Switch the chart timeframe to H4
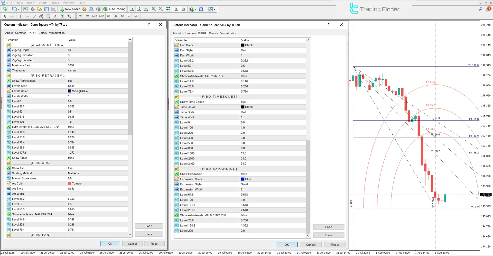Viewport: 493px width, 256px height. (115, 16)
